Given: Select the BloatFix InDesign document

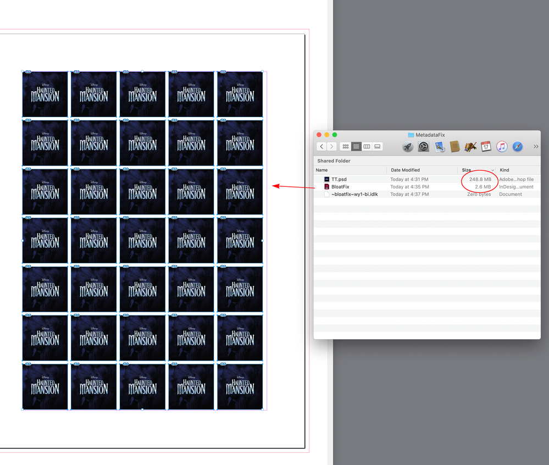Looking at the screenshot, I should click(352, 186).
